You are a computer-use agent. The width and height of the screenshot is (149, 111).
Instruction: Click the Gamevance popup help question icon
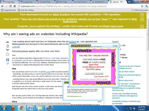click(x=114, y=46)
